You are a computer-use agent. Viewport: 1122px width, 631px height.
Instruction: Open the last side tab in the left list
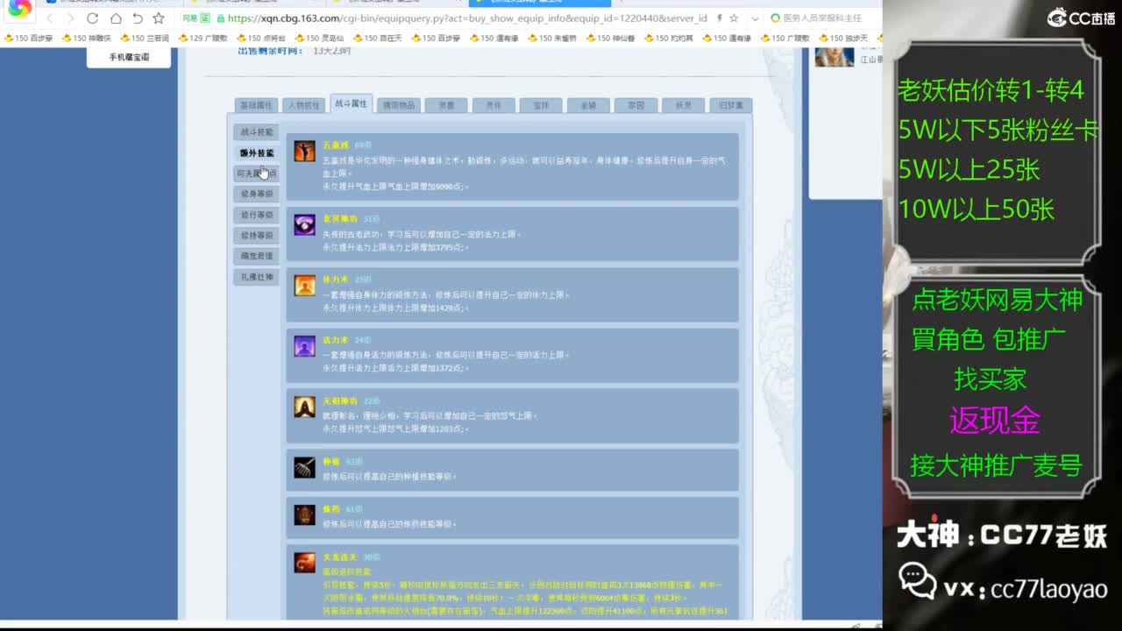pyautogui.click(x=257, y=277)
